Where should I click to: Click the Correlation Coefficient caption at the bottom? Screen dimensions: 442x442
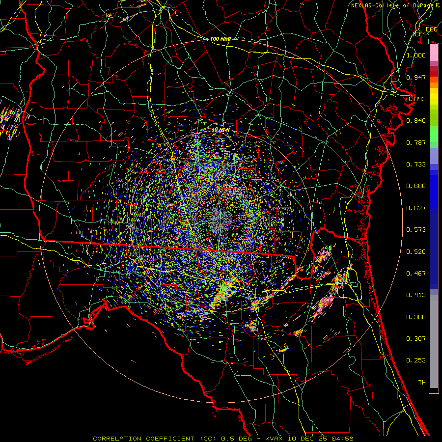(223, 439)
